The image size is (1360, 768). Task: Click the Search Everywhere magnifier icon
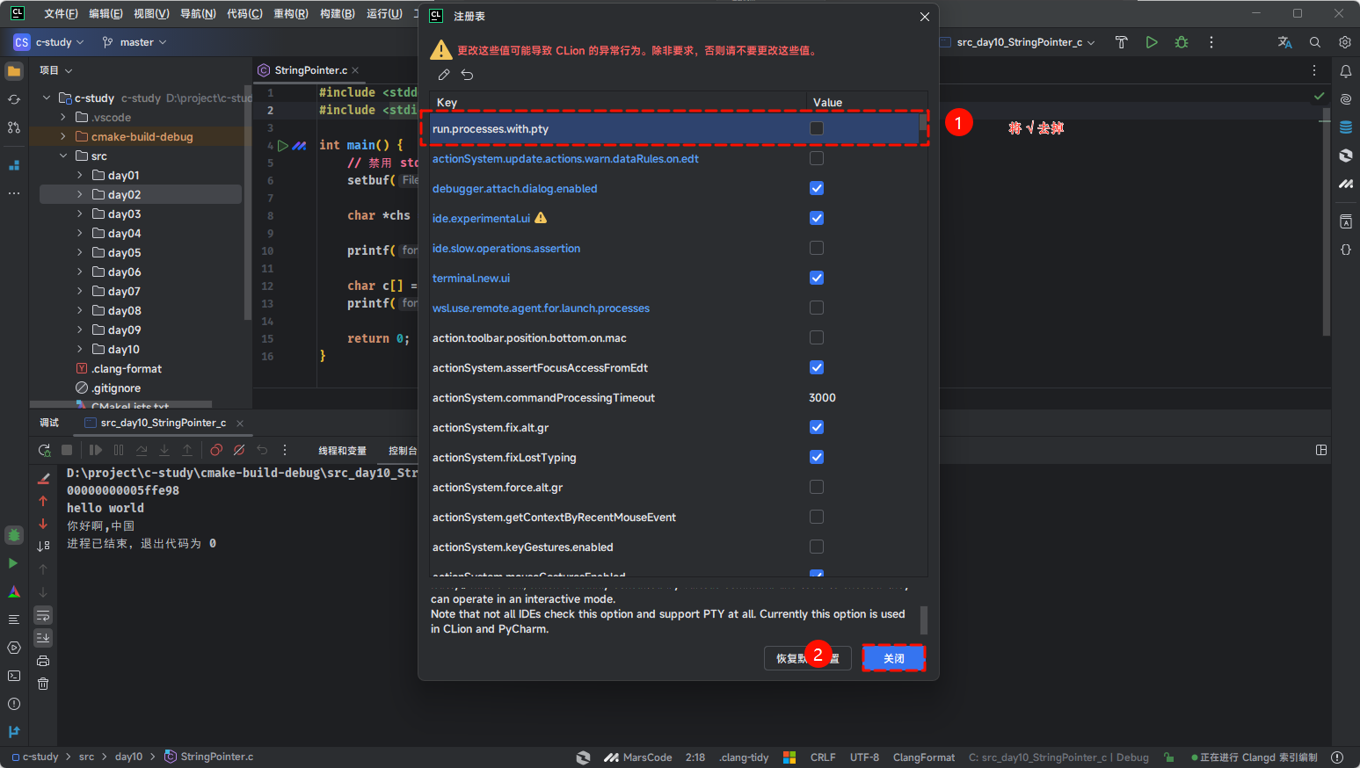pos(1314,42)
